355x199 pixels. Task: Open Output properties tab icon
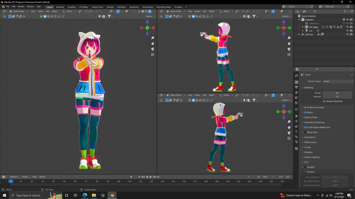296,87
